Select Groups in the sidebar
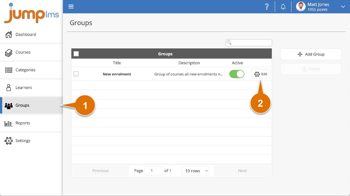The width and height of the screenshot is (350, 196). [31, 105]
